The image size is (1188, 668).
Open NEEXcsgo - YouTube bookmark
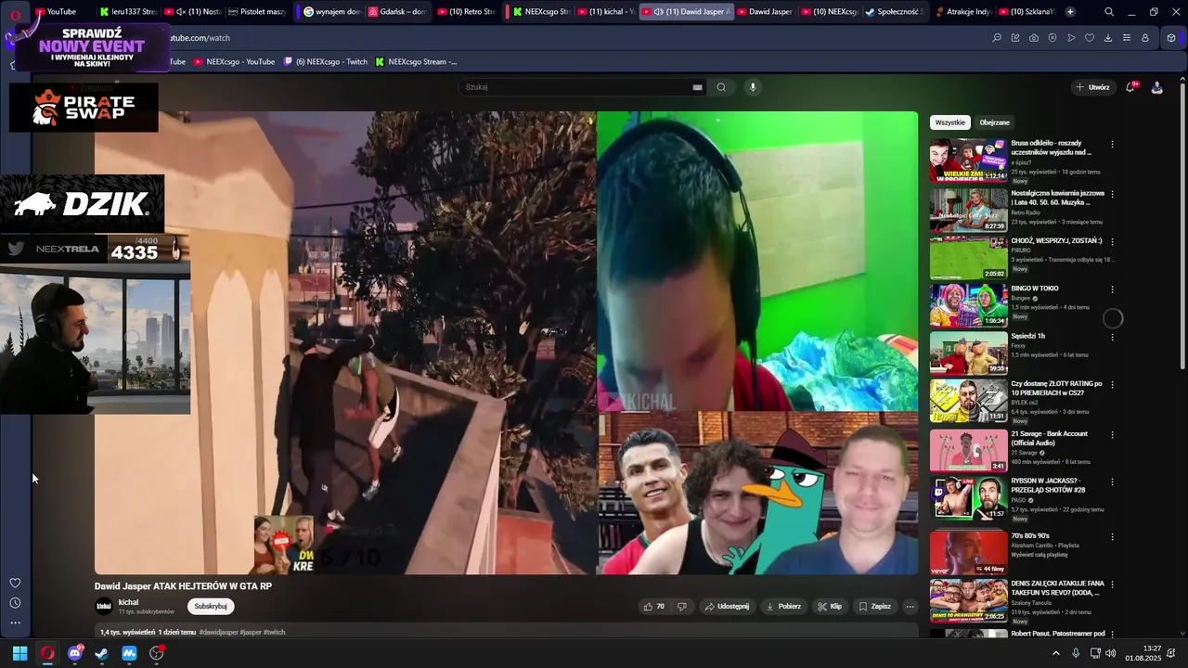(x=234, y=62)
